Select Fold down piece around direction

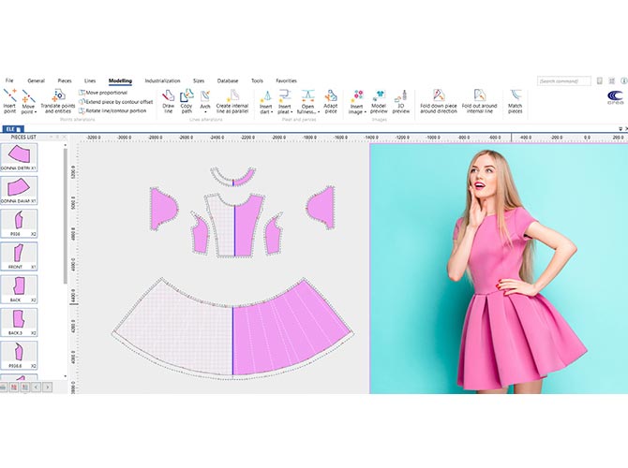[x=438, y=99]
